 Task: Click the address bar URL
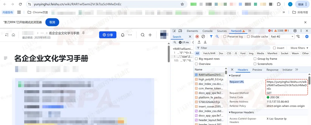pos(77,4)
